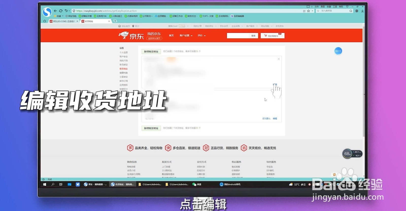Click the magnifier in the browser search box
406x211 pixels.
(x=351, y=11)
